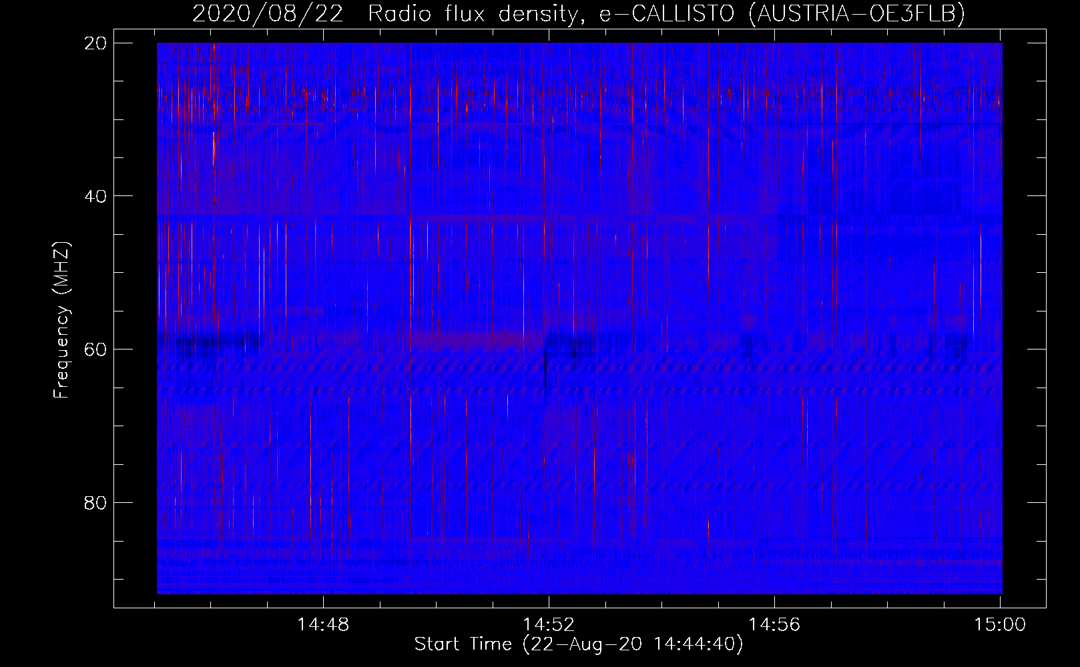Click the 14:56 time tick label
The height and width of the screenshot is (667, 1080).
pos(774,625)
